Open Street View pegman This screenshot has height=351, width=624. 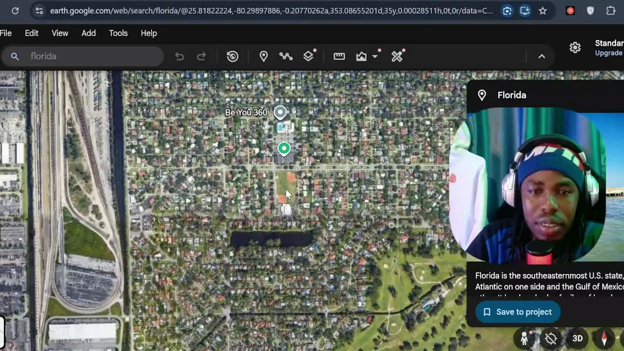[525, 338]
